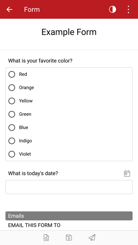
Task: Click the Form title in header
Action: point(32,10)
